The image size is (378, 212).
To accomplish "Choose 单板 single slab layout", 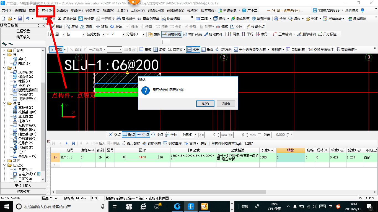I will pos(145,50).
